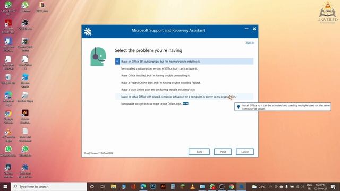The image size is (340, 191).
Task: Open Illustrator from the taskbar
Action: [x=163, y=186]
